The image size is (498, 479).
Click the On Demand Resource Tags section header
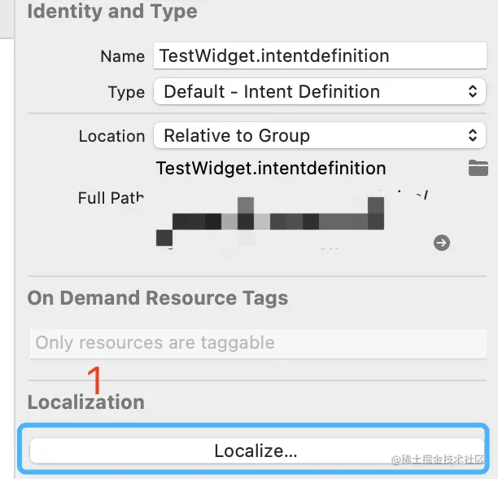coord(158,298)
